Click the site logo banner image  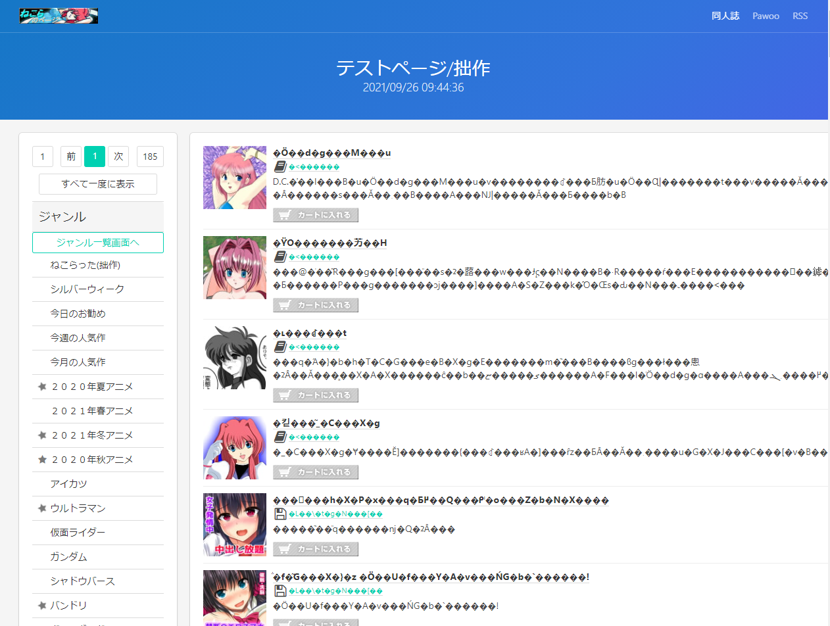tap(59, 16)
